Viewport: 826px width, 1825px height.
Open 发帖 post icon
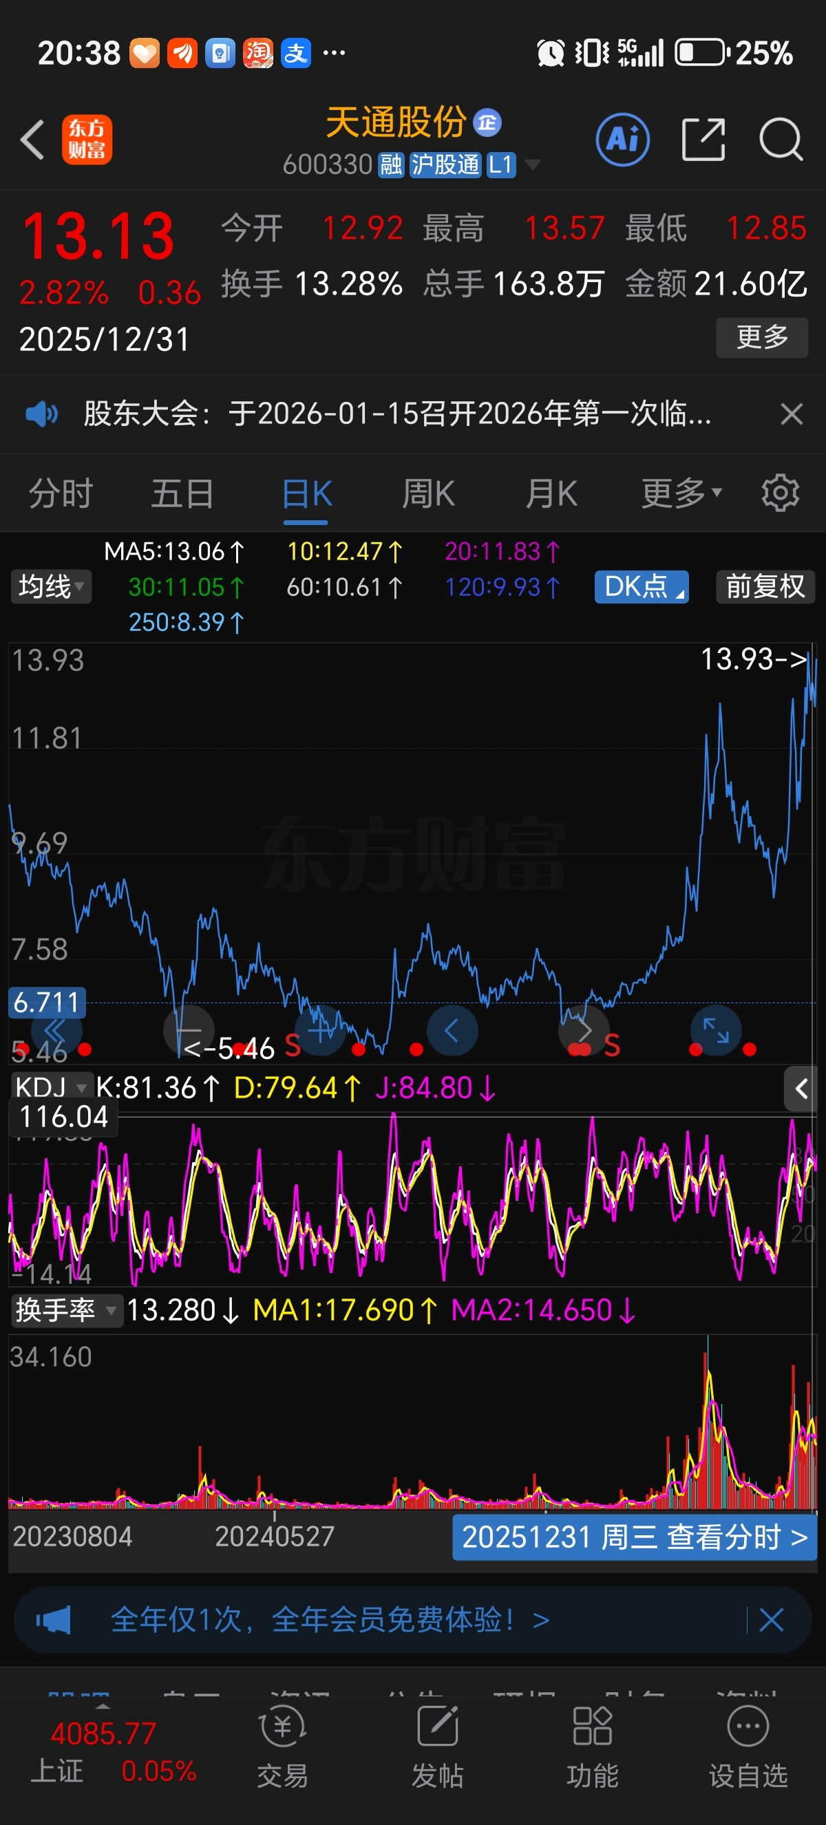438,1747
